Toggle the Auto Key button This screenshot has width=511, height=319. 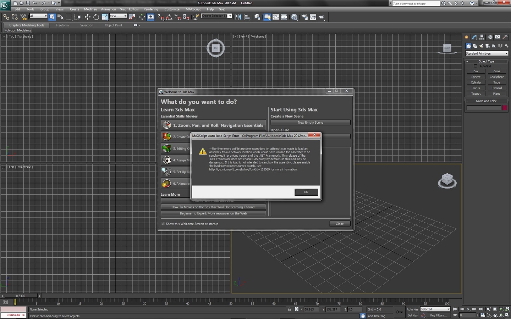click(x=412, y=309)
